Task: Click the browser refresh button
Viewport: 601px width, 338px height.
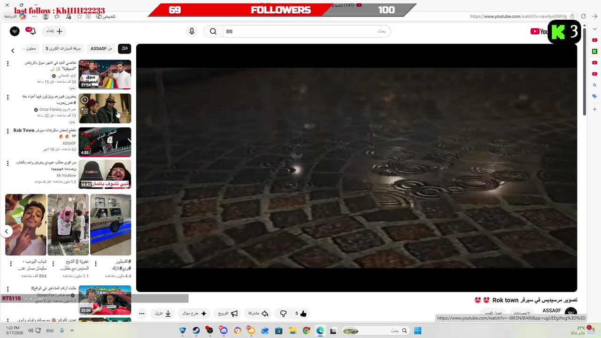Action: tap(583, 16)
